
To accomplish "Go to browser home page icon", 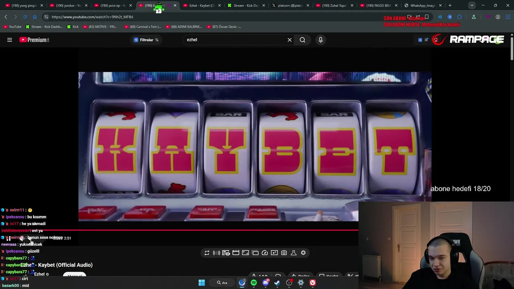I will coord(35,17).
